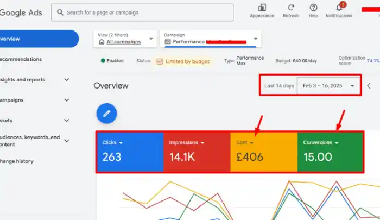Click the Enabled status text

[115, 61]
